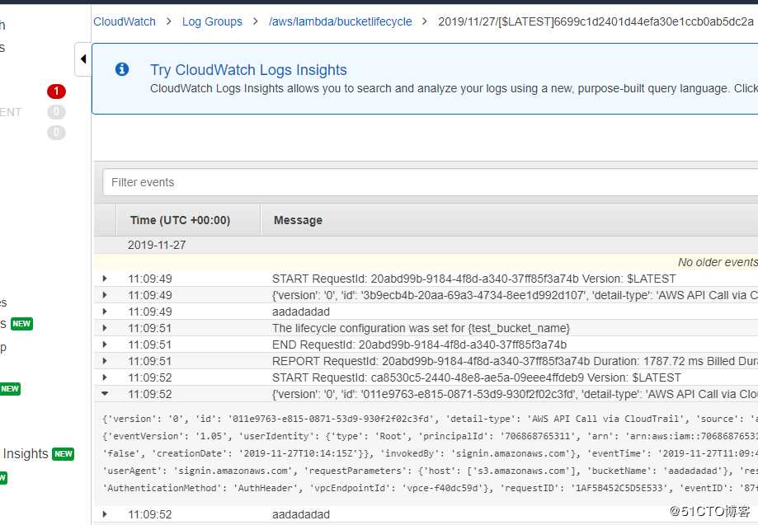Collapse the left navigation sidebar arrow
This screenshot has width=758, height=525.
pyautogui.click(x=83, y=59)
